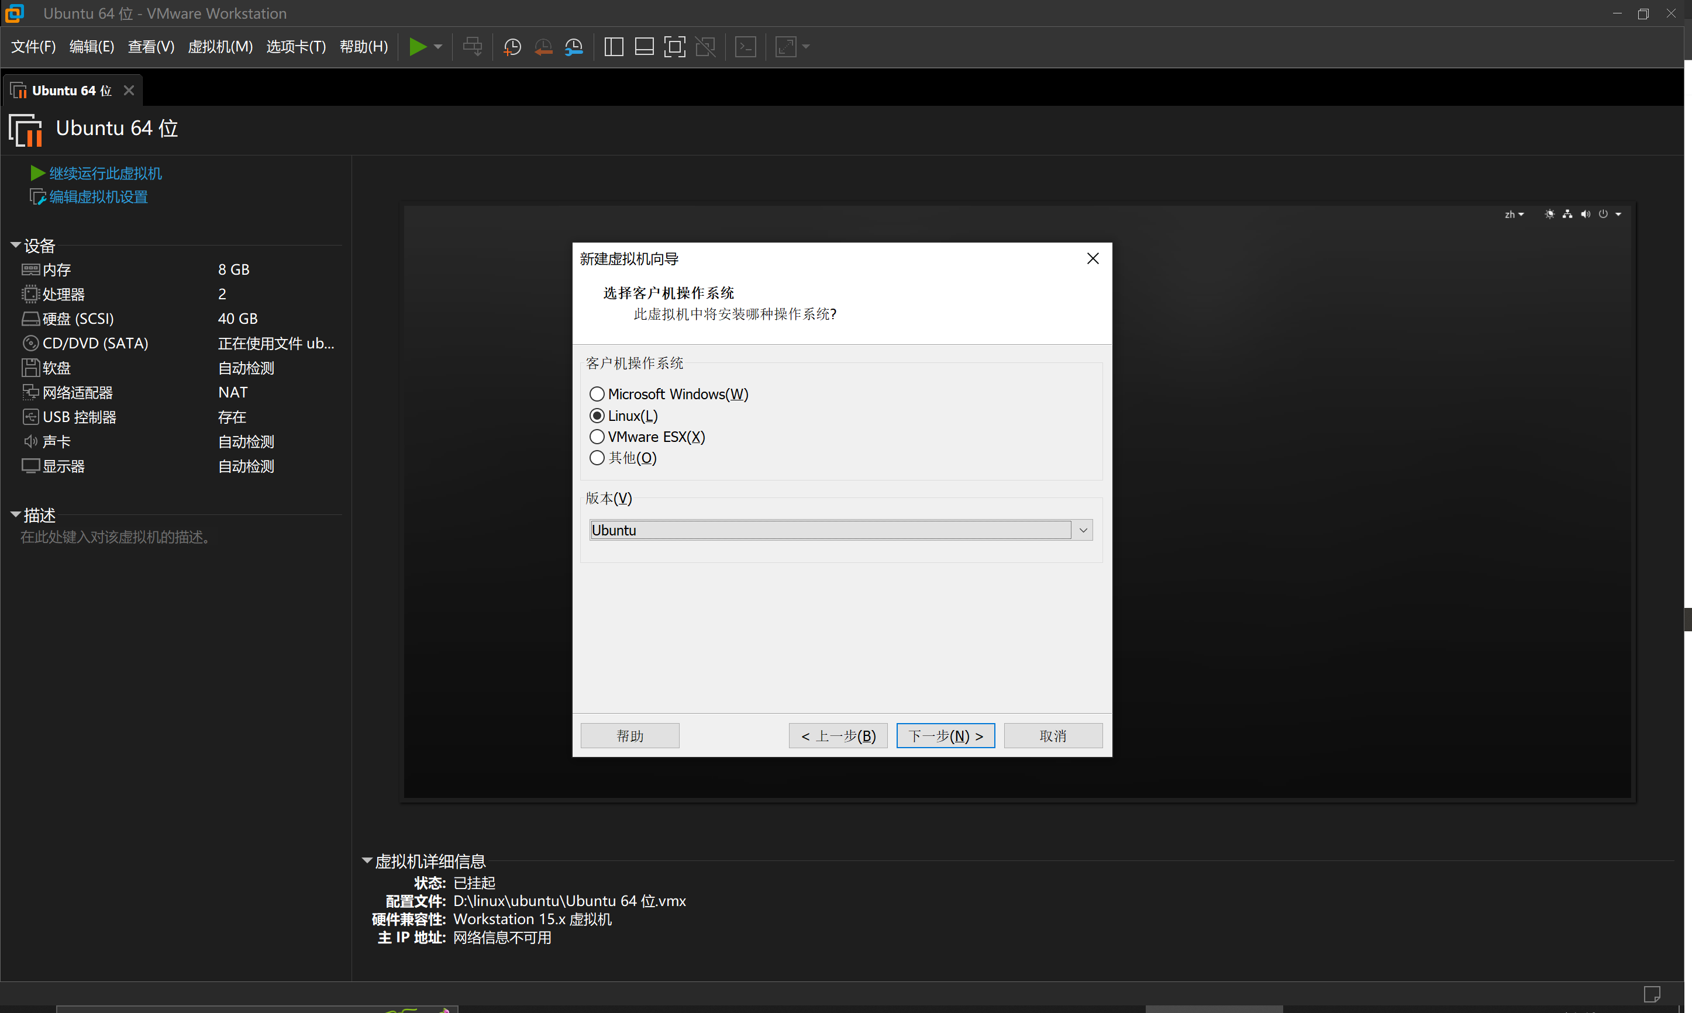Open the snapshot manager toolbar icon
This screenshot has width=1692, height=1013.
[x=574, y=46]
